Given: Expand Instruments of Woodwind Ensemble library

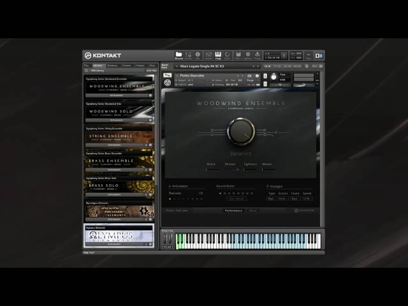Looking at the screenshot, I should [x=117, y=96].
